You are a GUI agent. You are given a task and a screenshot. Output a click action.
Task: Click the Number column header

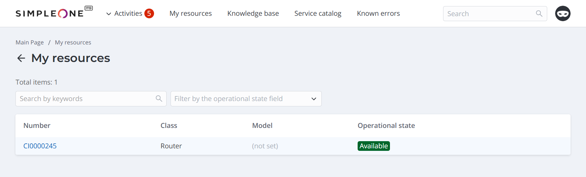(37, 125)
